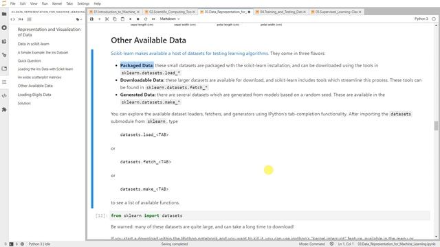The image size is (440, 247).
Task: Paste cell from clipboard
Action: (x=122, y=19)
